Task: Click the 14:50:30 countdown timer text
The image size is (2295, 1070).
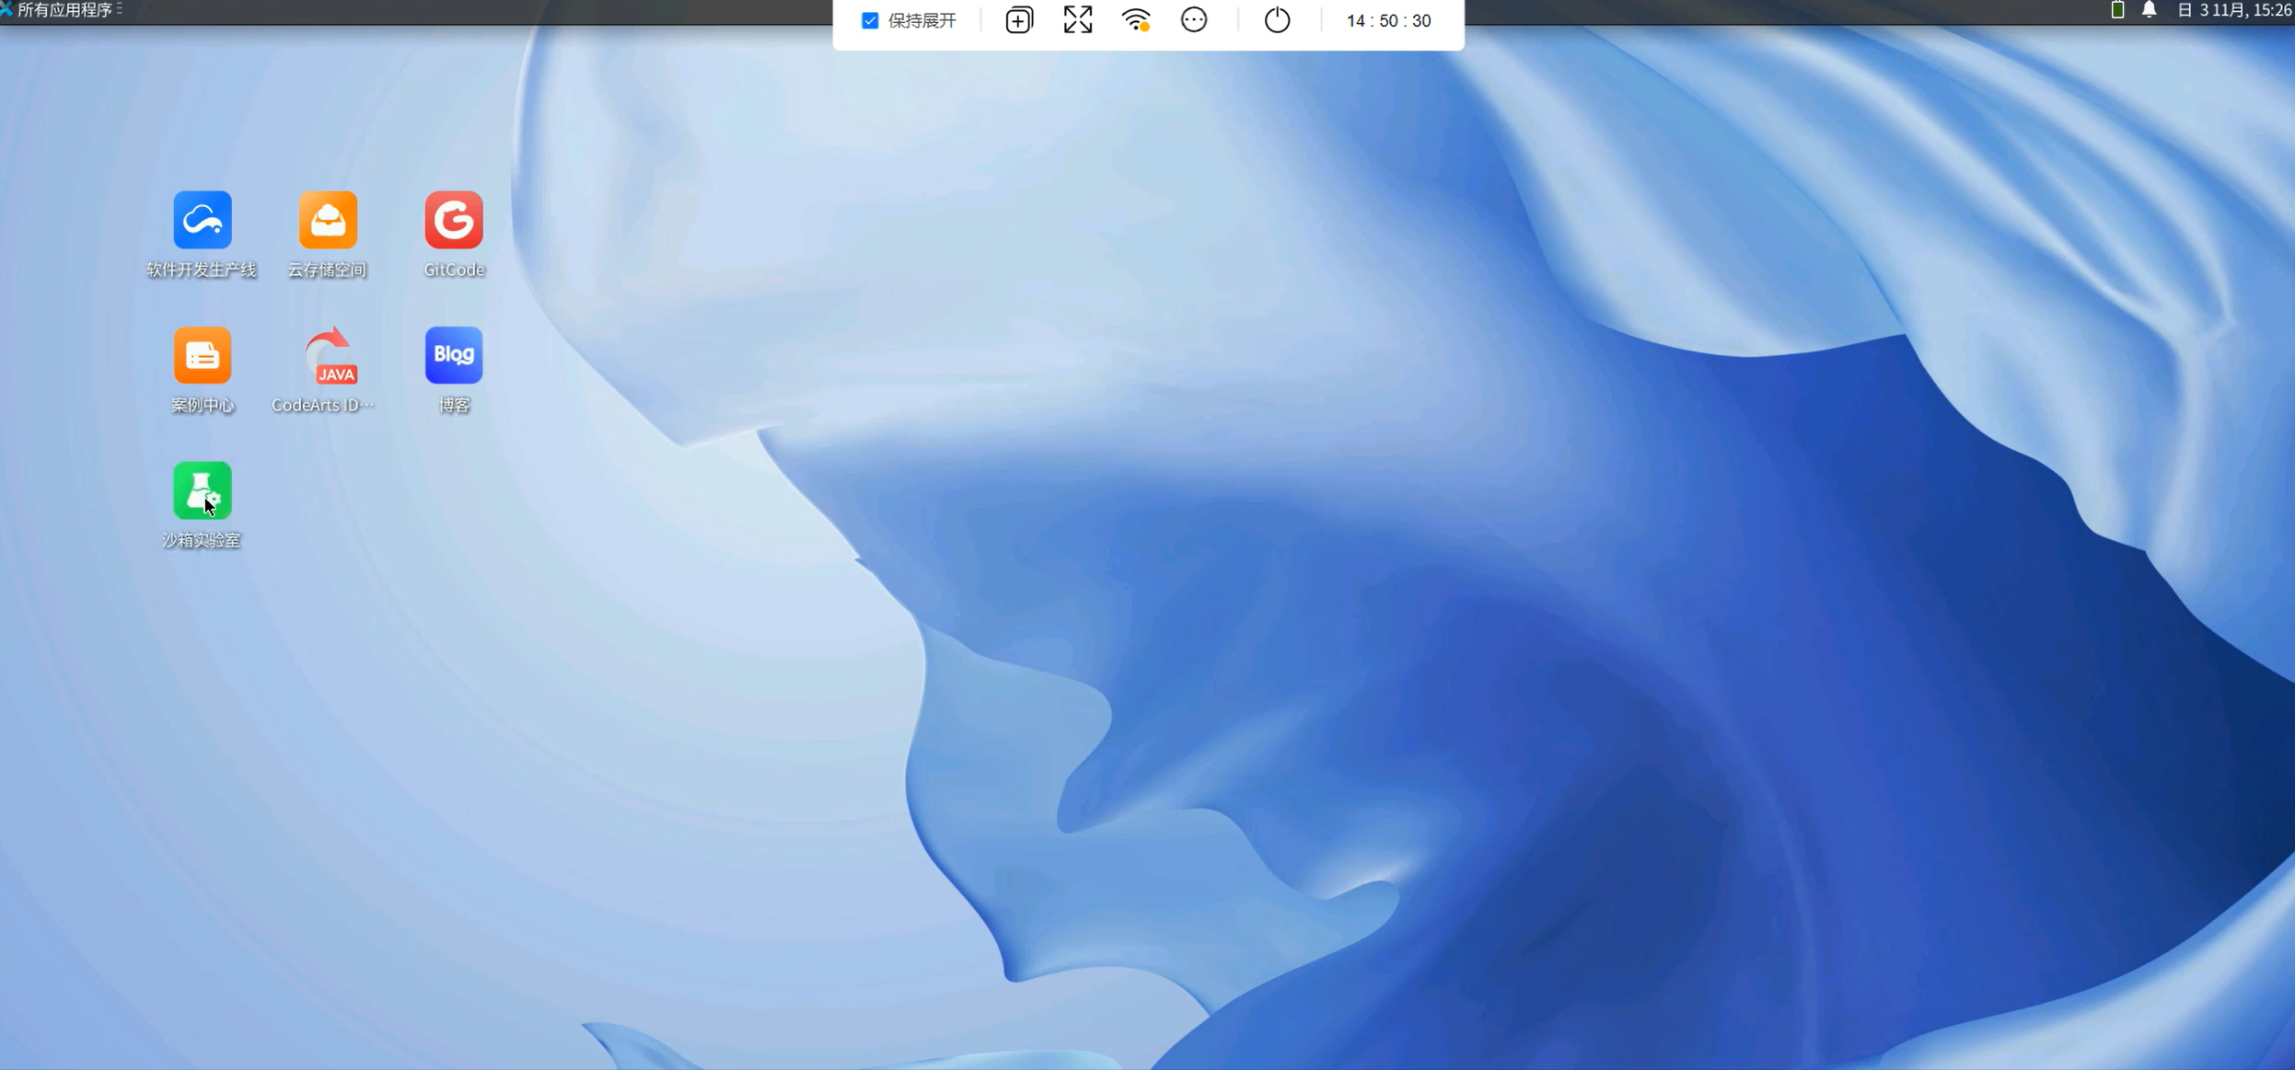Action: 1388,20
